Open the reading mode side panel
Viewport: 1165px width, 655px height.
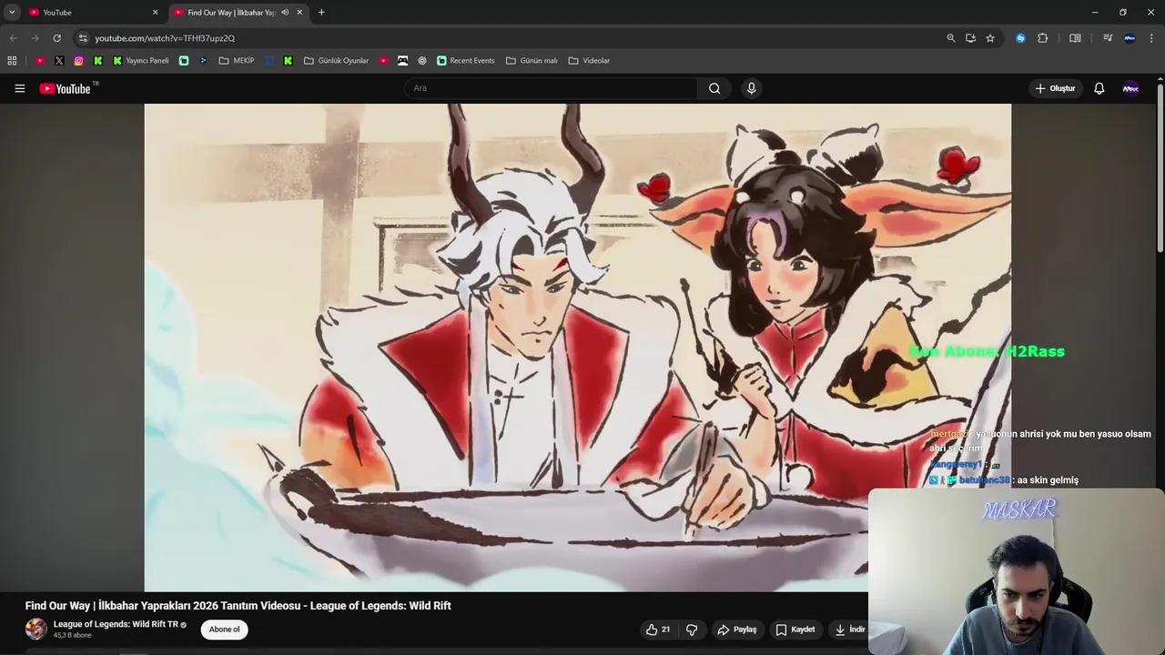1075,38
